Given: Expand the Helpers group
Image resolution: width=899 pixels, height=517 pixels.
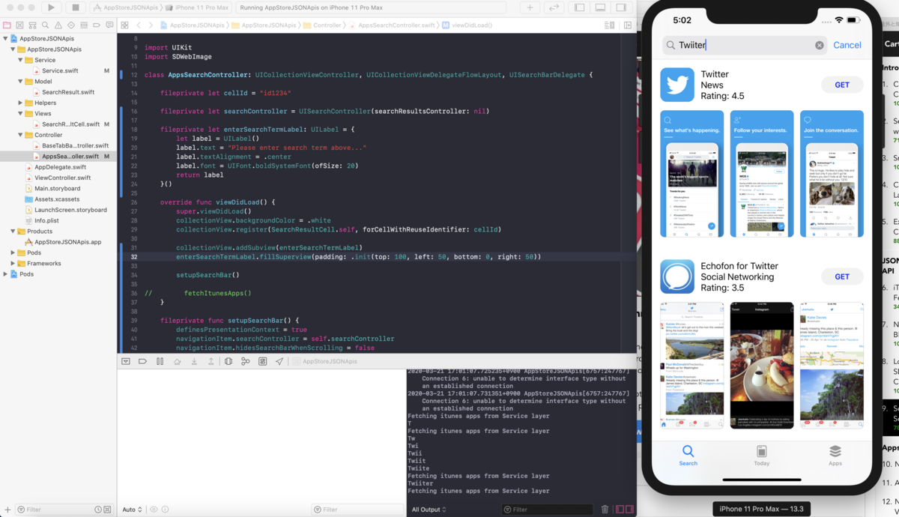Looking at the screenshot, I should 20,103.
